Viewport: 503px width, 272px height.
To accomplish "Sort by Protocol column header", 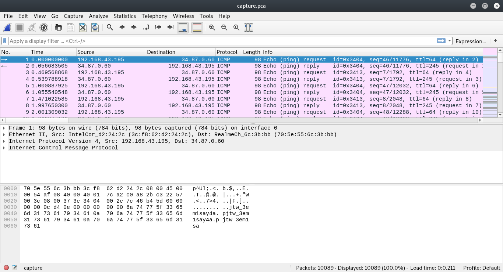I will pos(229,52).
